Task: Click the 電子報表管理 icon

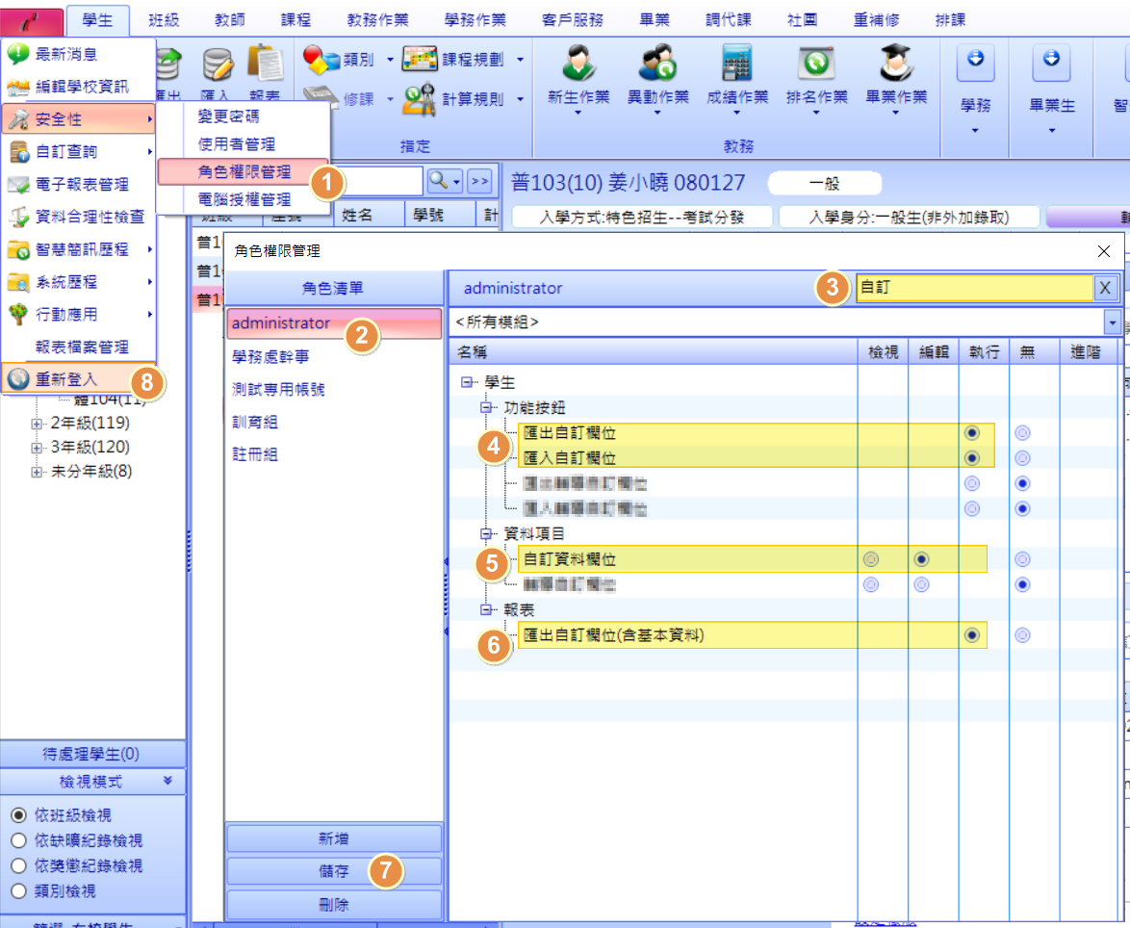Action: pyautogui.click(x=18, y=185)
